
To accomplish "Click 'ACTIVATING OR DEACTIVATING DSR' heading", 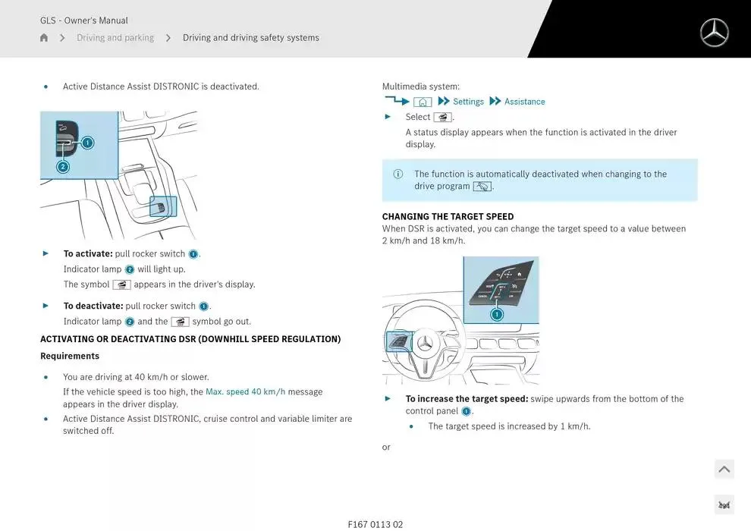I will [x=190, y=339].
